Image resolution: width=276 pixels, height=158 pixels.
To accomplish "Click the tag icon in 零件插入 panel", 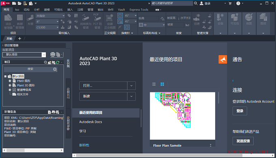I will 69,16.
